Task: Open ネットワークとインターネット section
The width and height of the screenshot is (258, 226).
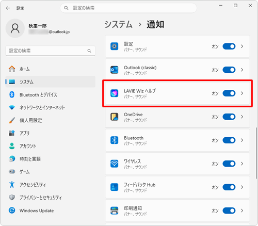Action: [x=50, y=107]
